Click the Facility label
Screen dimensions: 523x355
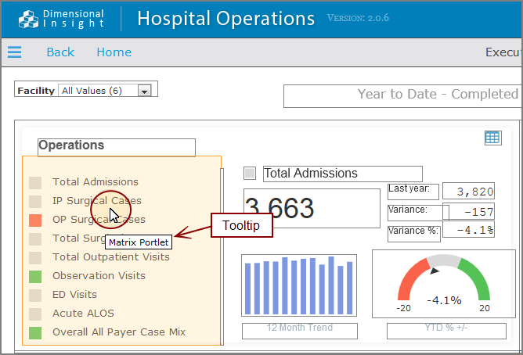coord(36,91)
